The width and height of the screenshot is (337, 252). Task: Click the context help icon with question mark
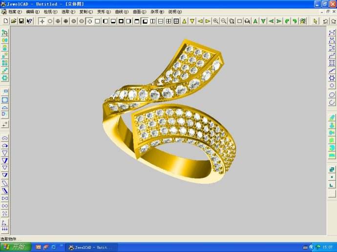tap(29, 21)
